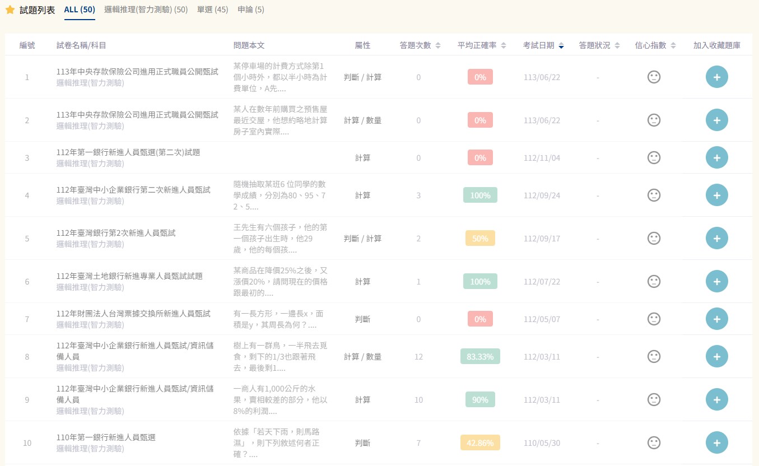Add question 10 to the favorites bank
759x466 pixels.
tap(716, 442)
